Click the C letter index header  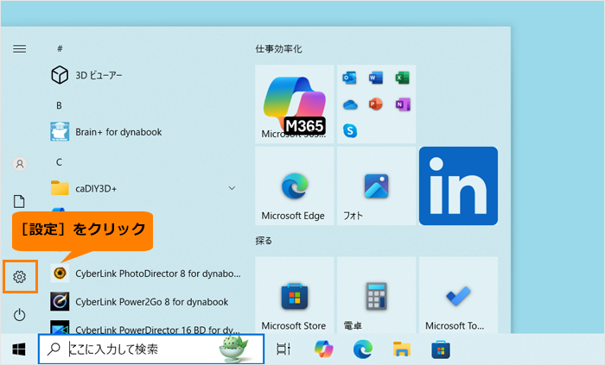point(59,162)
